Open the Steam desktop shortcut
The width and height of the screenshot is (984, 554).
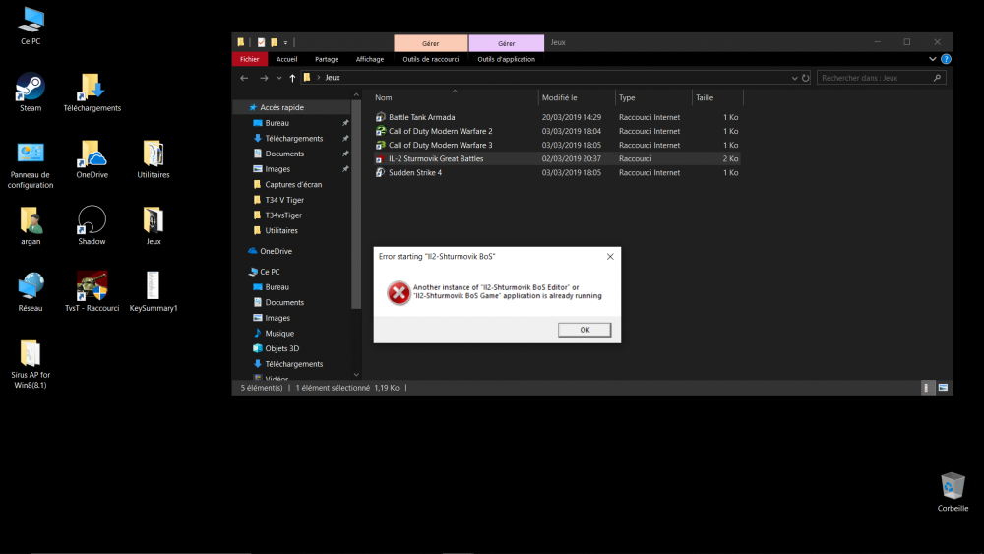pyautogui.click(x=31, y=92)
